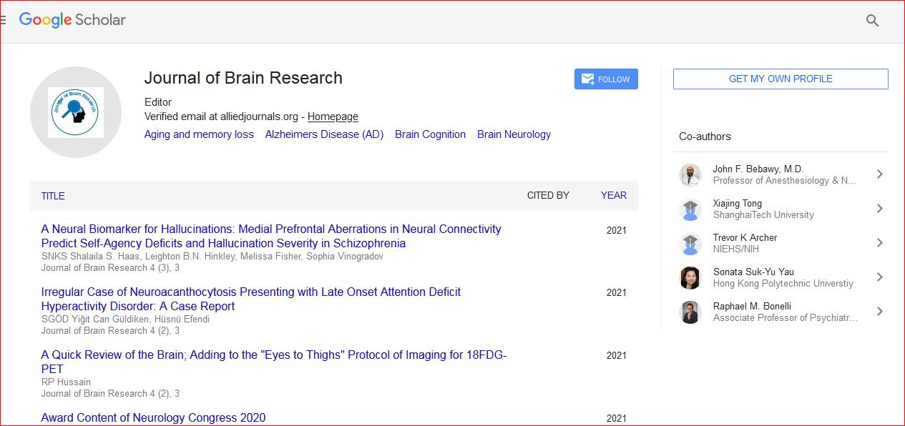Sort articles by the TITLE column
This screenshot has height=426, width=905.
[x=53, y=196]
